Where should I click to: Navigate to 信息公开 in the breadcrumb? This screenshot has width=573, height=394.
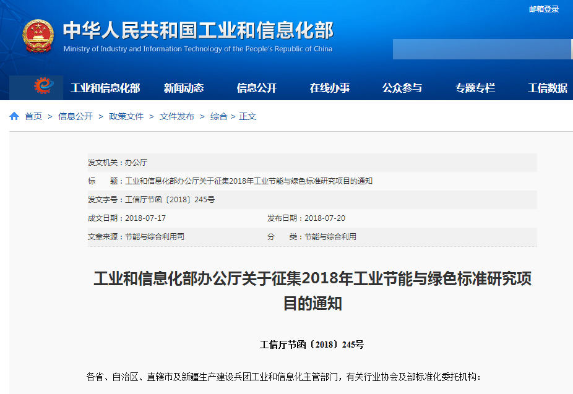click(75, 116)
